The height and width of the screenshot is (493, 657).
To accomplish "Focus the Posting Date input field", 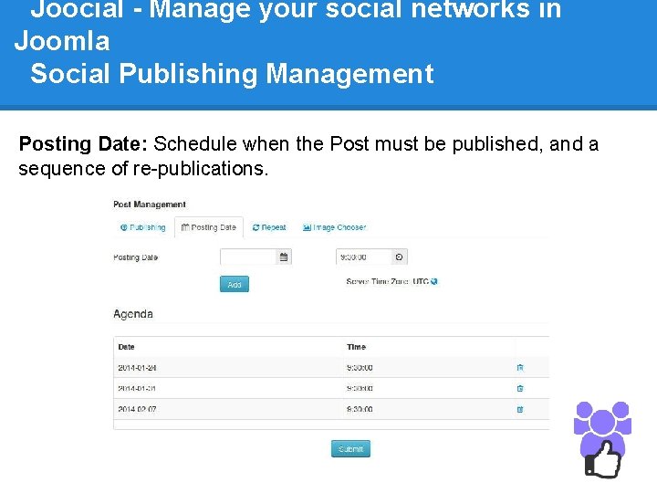I will coord(248,257).
